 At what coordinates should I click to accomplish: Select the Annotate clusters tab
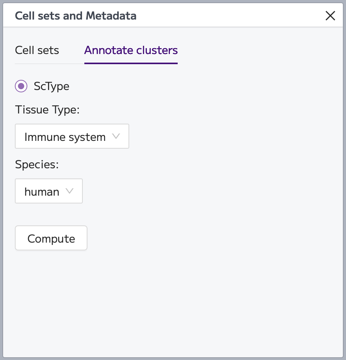pos(131,50)
